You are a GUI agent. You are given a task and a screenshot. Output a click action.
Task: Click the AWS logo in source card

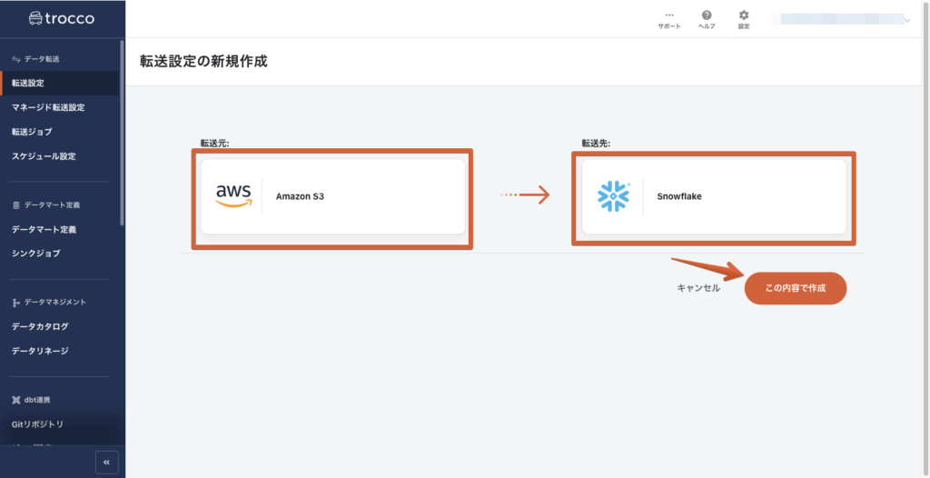pyautogui.click(x=233, y=195)
